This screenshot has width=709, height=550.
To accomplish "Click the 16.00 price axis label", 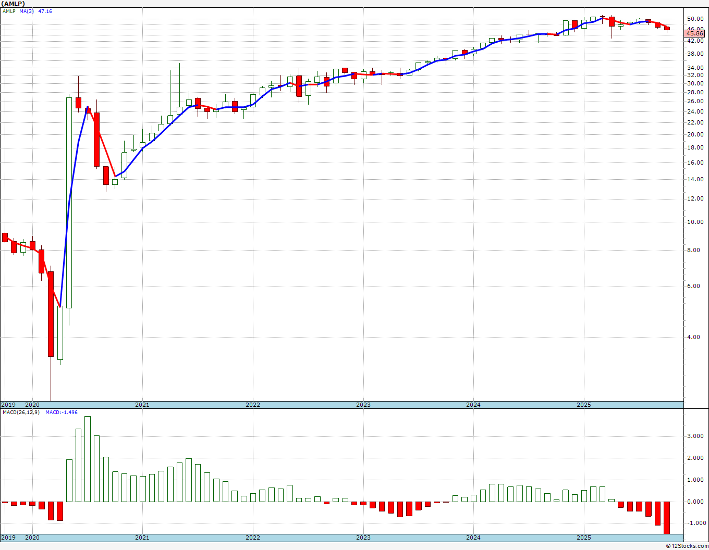I will (695, 162).
